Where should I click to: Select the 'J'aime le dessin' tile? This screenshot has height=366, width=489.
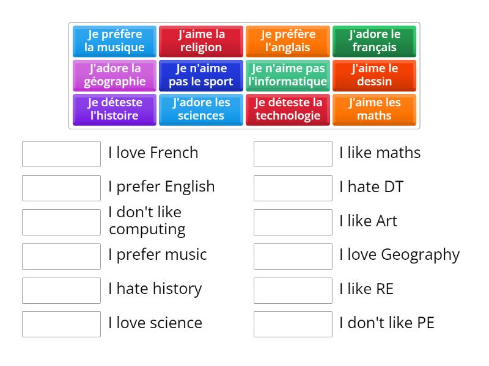[374, 76]
